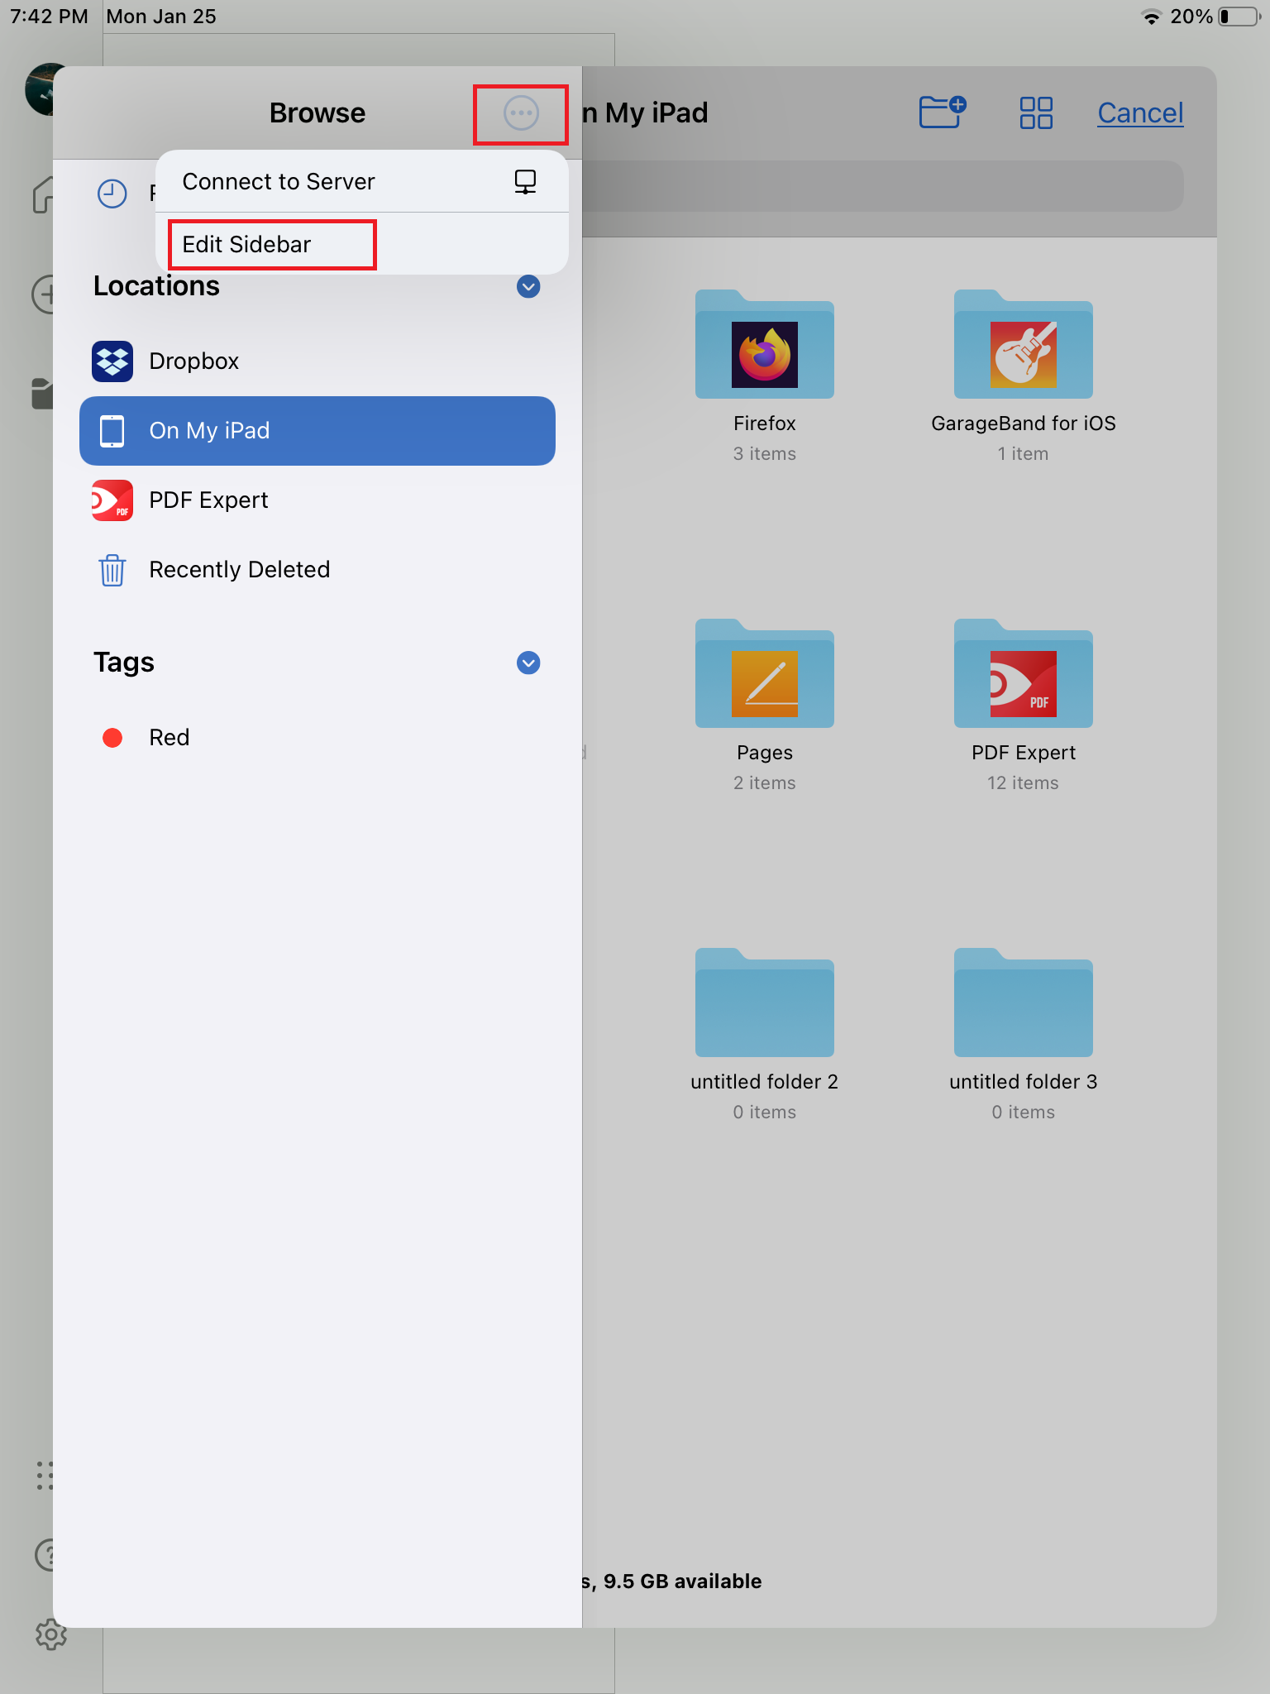The height and width of the screenshot is (1694, 1270).
Task: Open PDF Expert location in sidebar
Action: click(x=317, y=500)
